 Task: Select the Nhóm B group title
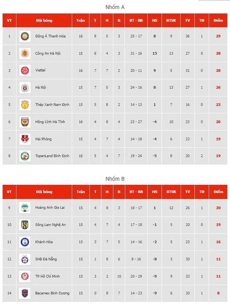point(116,179)
